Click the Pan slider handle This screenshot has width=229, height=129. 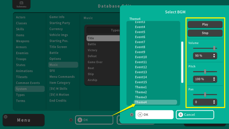205,94
